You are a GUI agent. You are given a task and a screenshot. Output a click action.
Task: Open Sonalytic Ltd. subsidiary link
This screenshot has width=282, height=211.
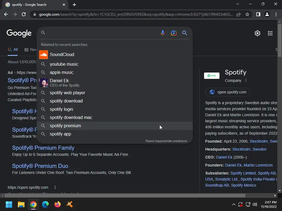227,179
